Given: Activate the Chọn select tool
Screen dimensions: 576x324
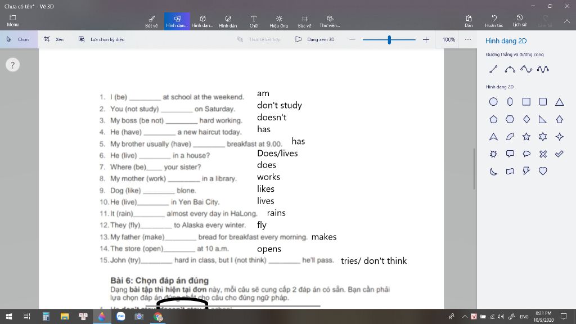Looking at the screenshot, I should click(19, 39).
